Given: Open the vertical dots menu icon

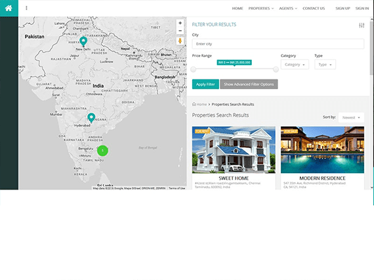Looking at the screenshot, I should coord(26,8).
